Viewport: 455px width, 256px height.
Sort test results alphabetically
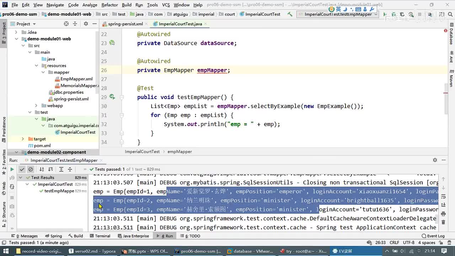pos(42,170)
